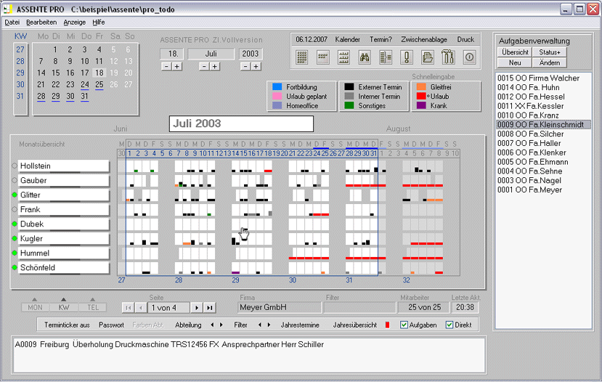
Task: Click Kalender in the toolbar header
Action: (x=347, y=39)
